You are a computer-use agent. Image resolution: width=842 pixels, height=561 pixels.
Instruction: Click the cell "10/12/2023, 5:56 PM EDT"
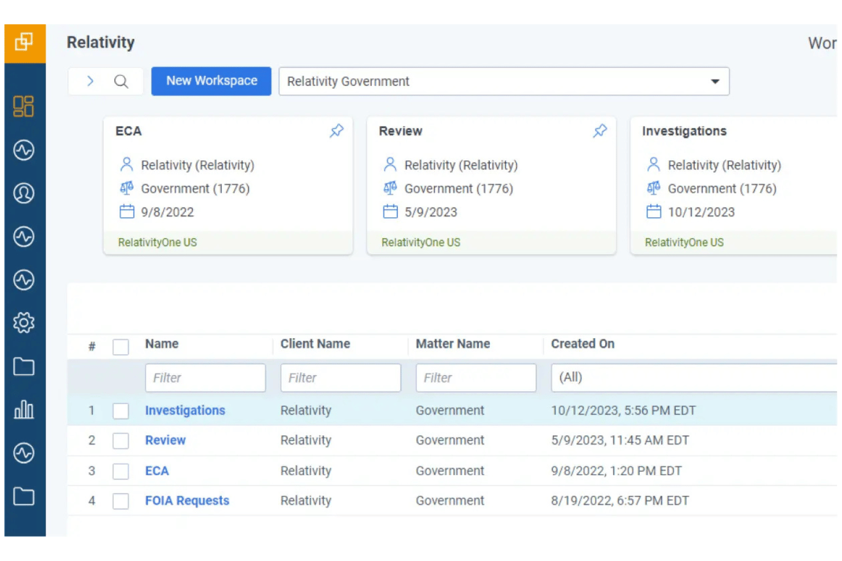[624, 410]
